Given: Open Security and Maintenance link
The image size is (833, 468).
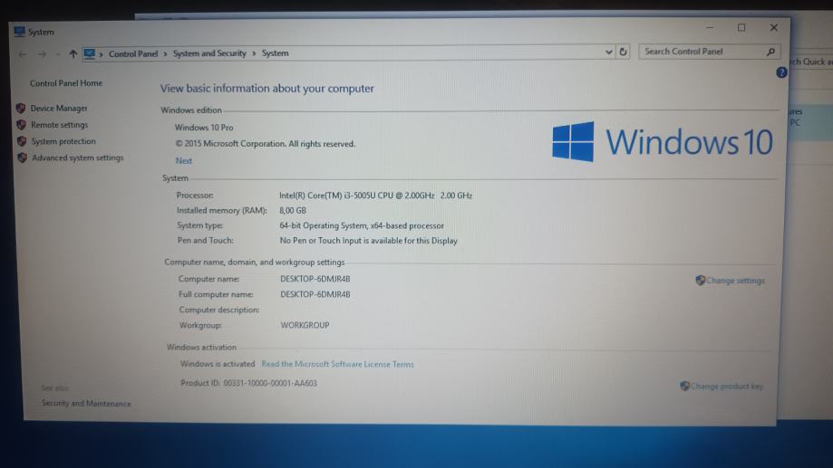Looking at the screenshot, I should tap(86, 403).
